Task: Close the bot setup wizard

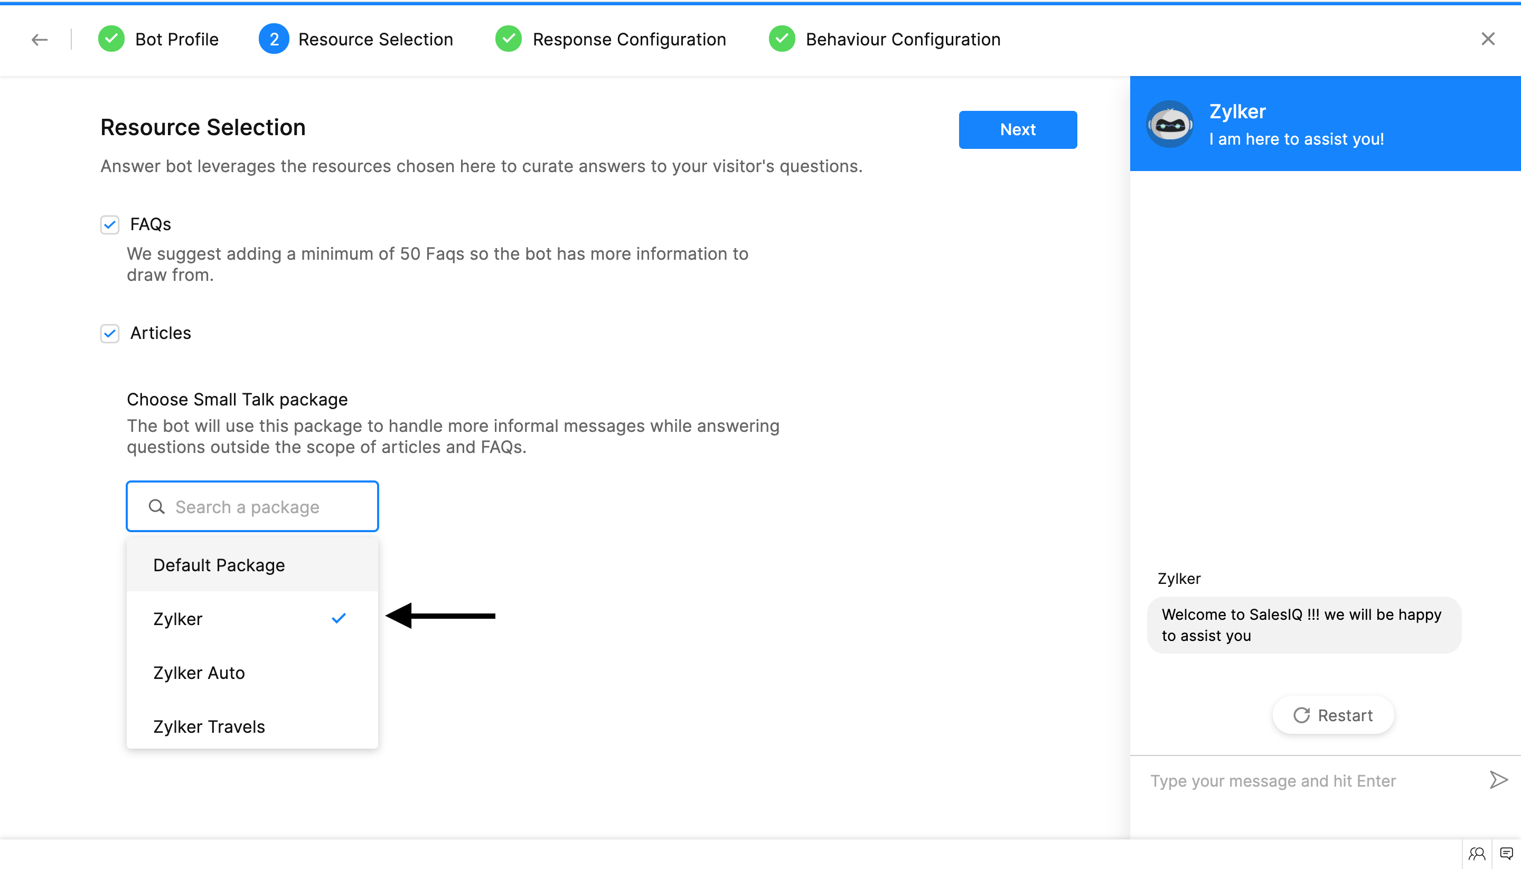Action: [x=1488, y=40]
